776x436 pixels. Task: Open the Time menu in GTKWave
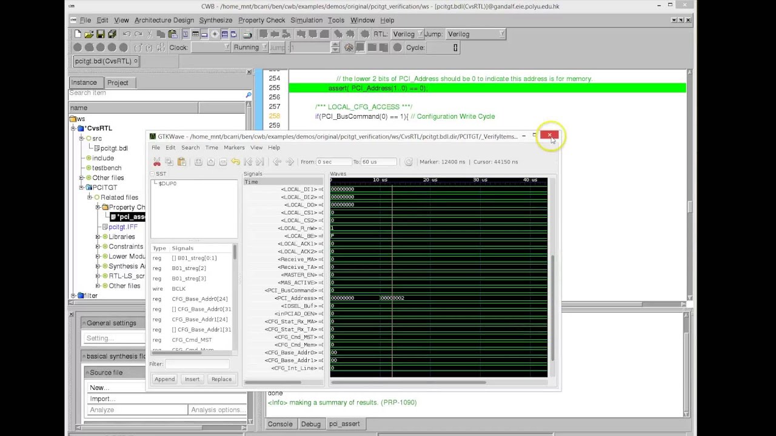[212, 148]
